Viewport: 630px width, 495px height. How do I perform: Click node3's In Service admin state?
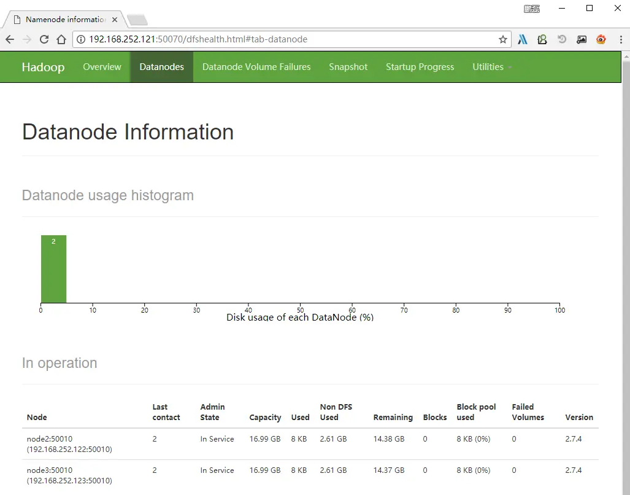pyautogui.click(x=217, y=470)
